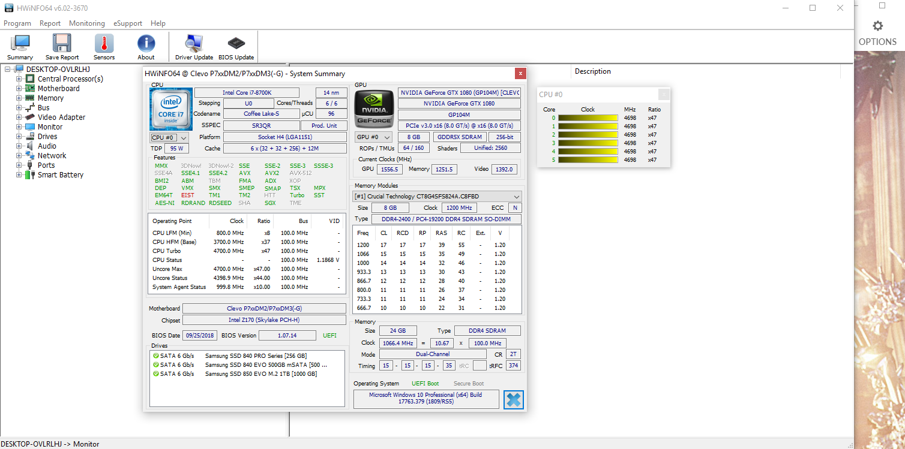Close the CPU #0 clock panel

click(663, 94)
